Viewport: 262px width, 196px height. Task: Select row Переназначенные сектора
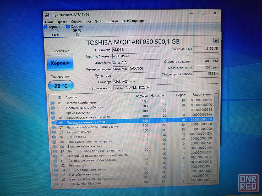point(132,121)
